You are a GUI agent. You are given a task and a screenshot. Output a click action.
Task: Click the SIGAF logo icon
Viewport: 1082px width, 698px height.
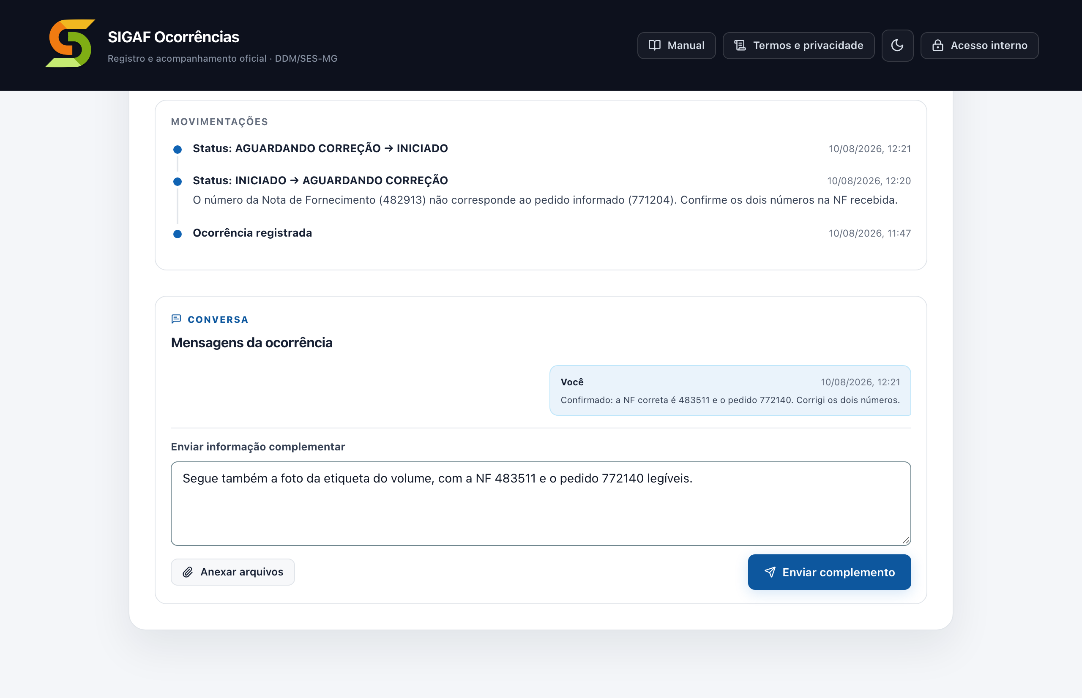[70, 44]
